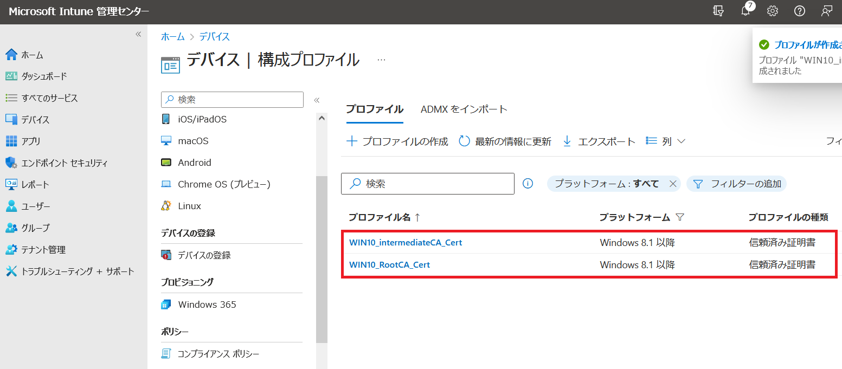Screen dimensions: 842x369
Task: Switch to ADMX をインポート tab
Action: click(x=464, y=109)
